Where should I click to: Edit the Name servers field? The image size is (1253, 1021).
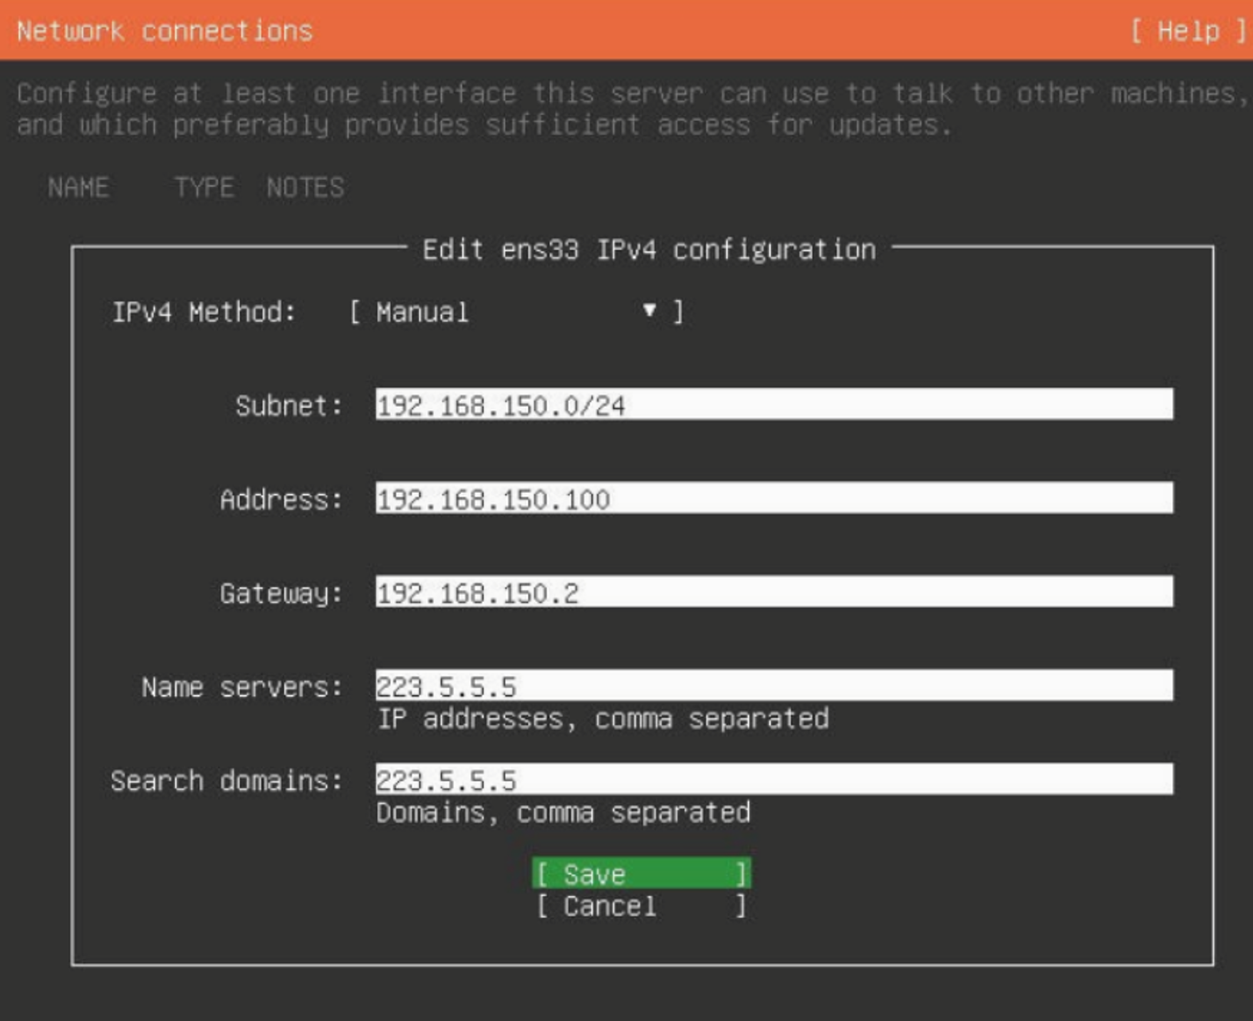click(x=774, y=686)
